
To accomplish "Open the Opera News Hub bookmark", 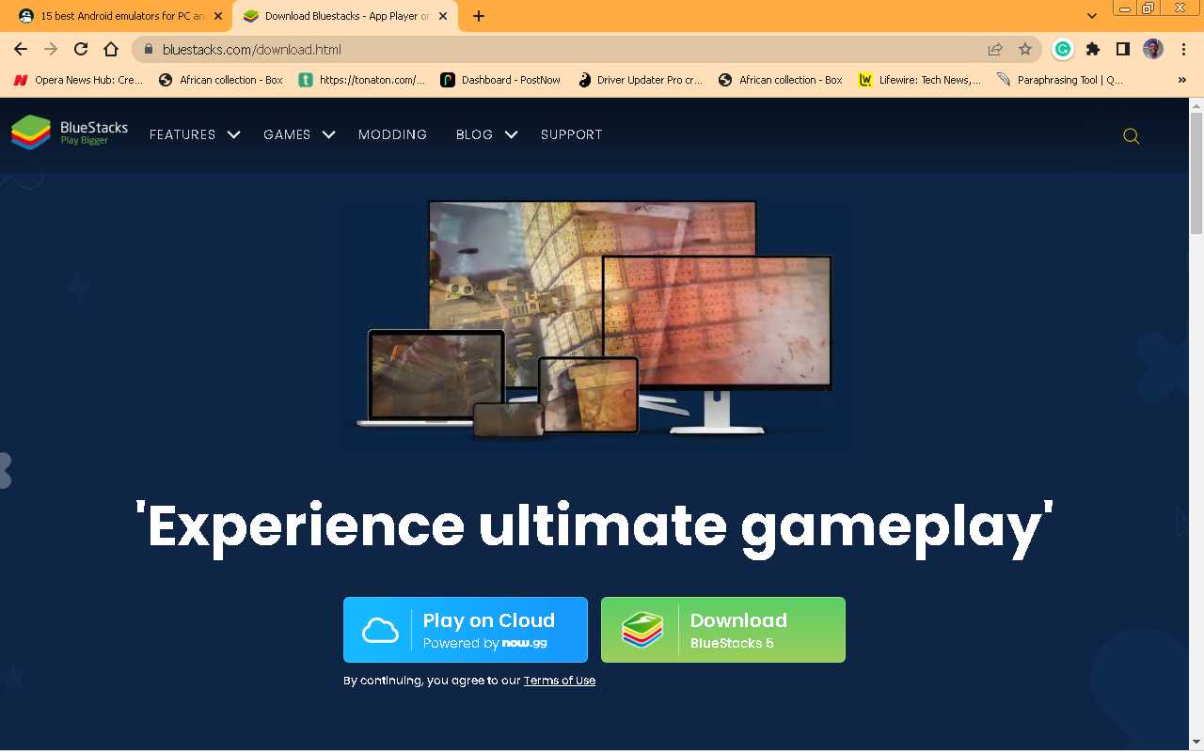I will (78, 80).
